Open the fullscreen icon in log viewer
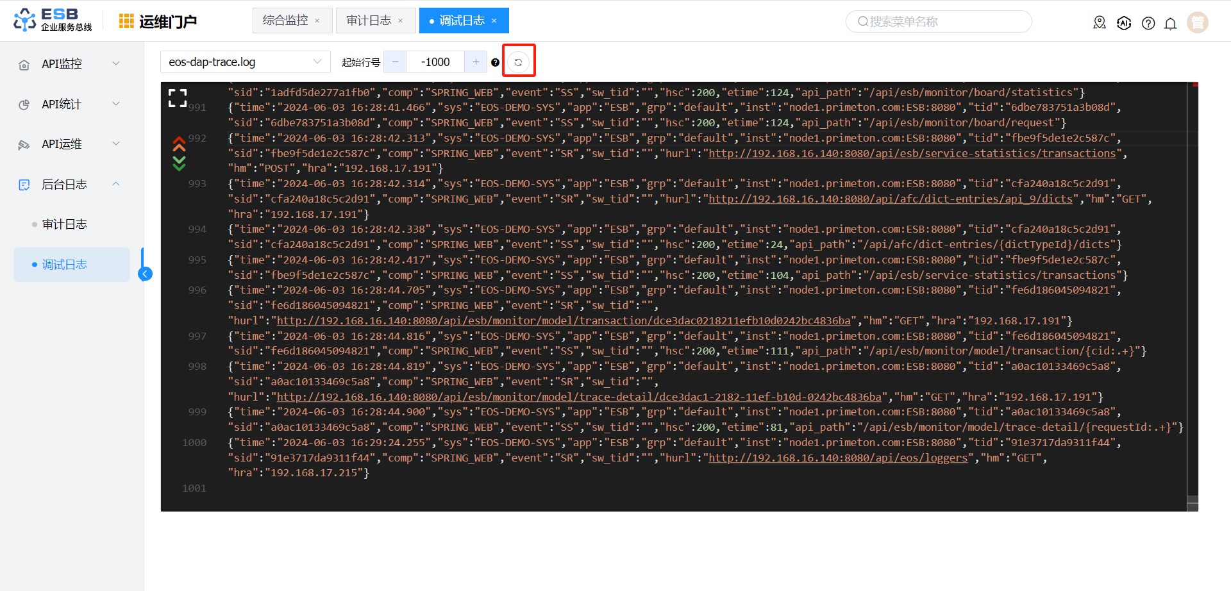This screenshot has width=1231, height=591. coord(178,98)
